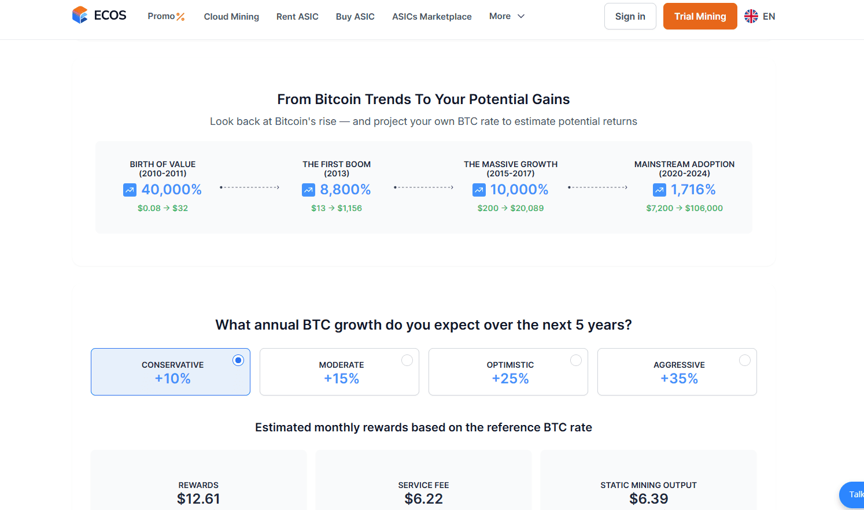Choose the Aggressive +35% radio option

tap(745, 360)
